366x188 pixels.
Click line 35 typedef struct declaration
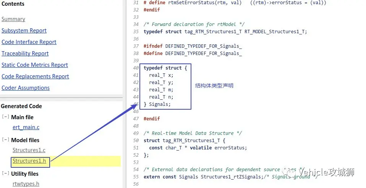click(225, 32)
